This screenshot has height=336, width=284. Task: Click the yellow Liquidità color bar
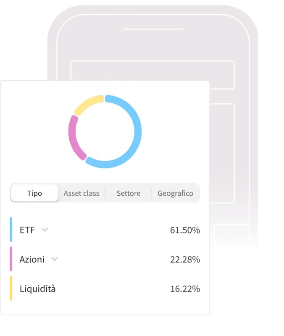[x=11, y=289]
